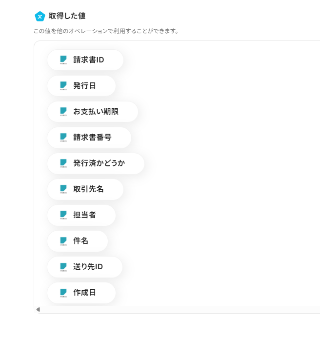Click the icon beside 件名
The image size is (320, 339).
[63, 240]
